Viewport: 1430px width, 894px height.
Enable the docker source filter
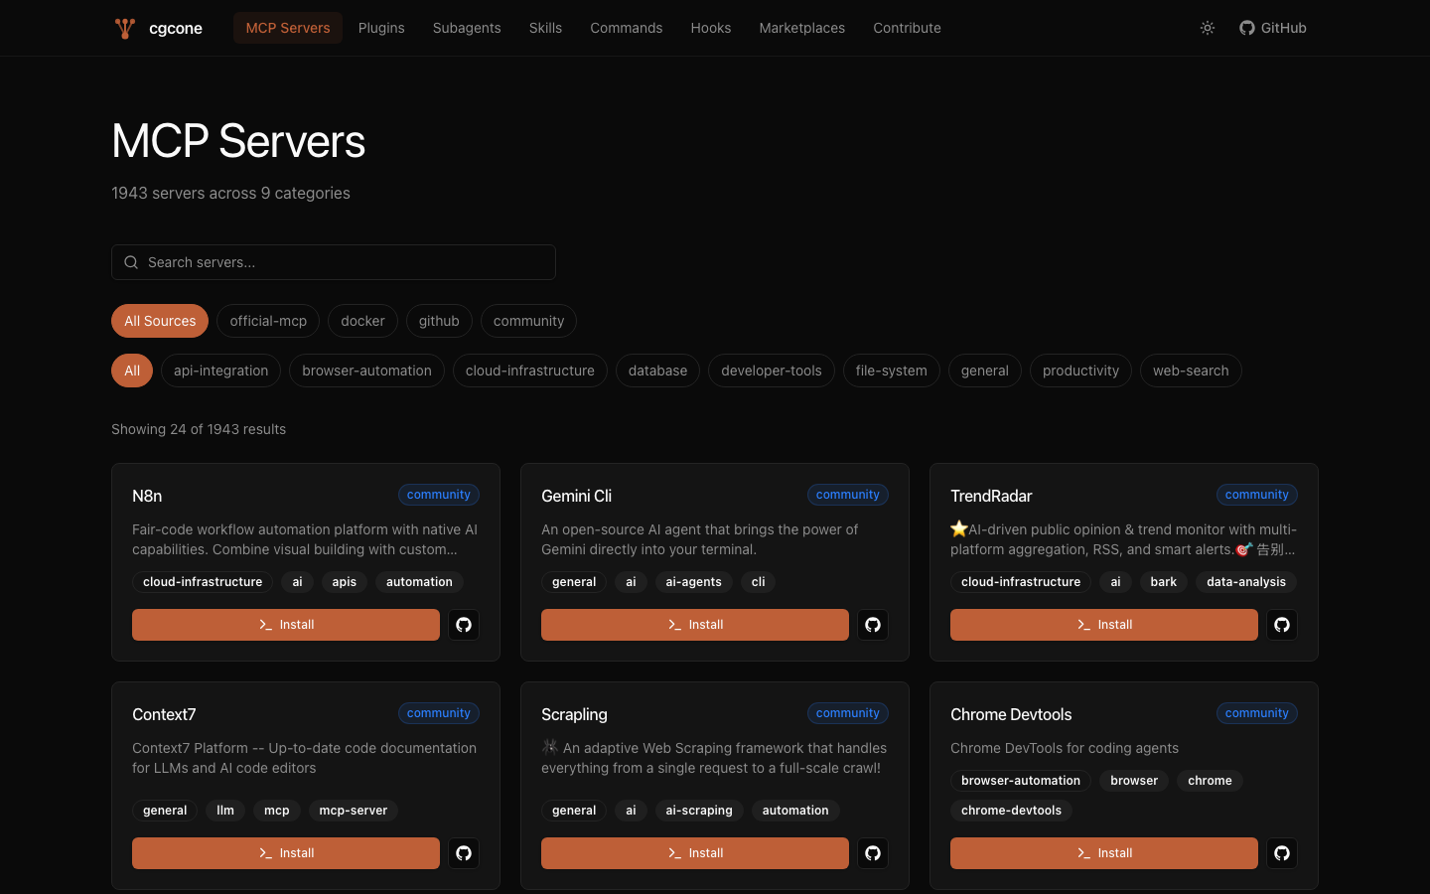[362, 321]
